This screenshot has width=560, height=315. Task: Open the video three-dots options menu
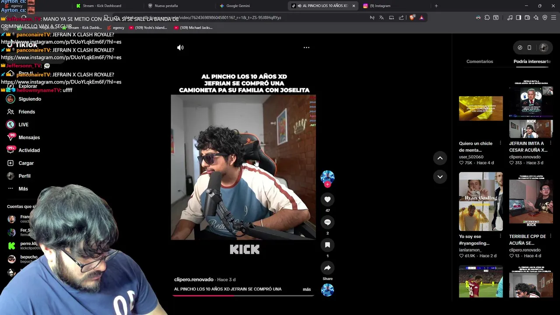pos(306,48)
